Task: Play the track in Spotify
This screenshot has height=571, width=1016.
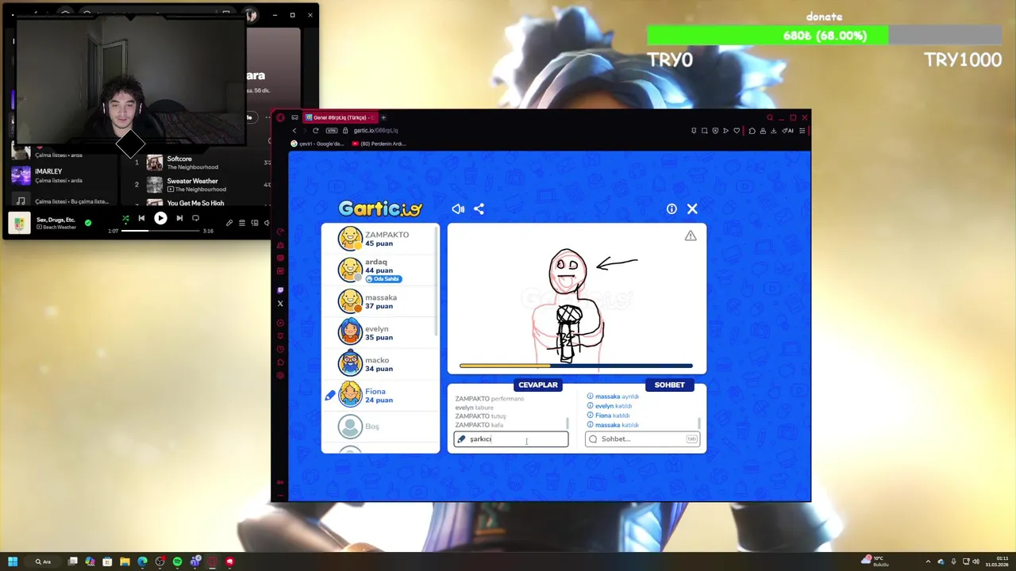Action: click(160, 218)
